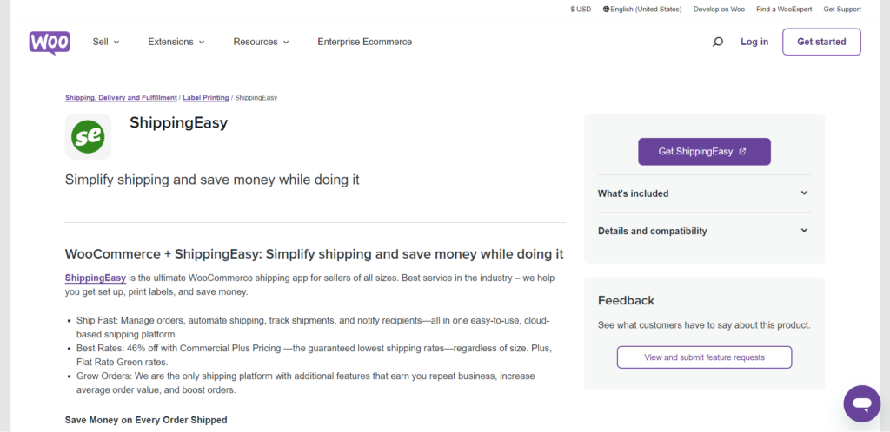Open the Extensions dropdown menu
Image resolution: width=890 pixels, height=432 pixels.
(x=176, y=42)
